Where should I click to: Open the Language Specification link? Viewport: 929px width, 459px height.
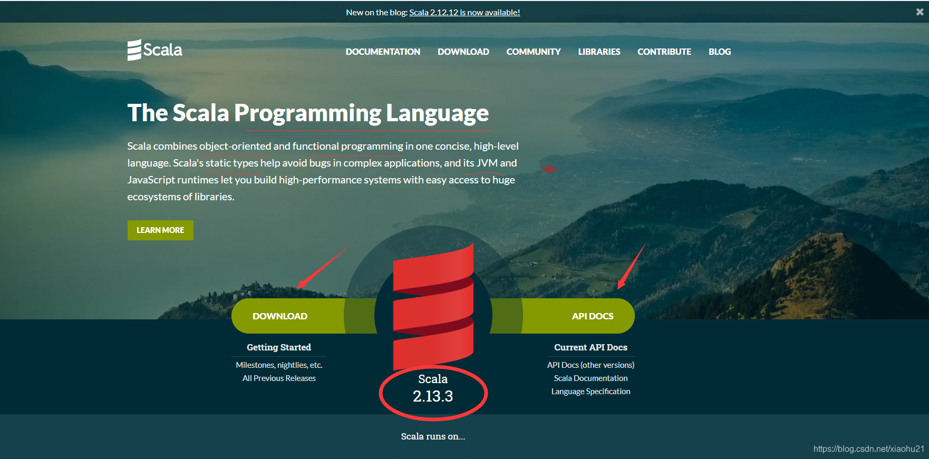591,391
